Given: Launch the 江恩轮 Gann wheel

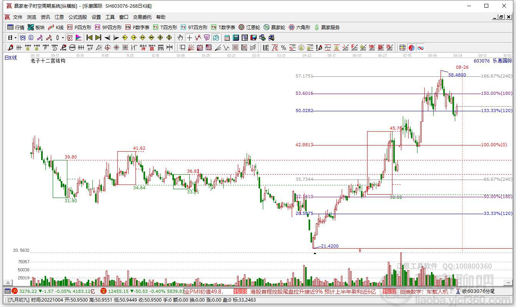Looking at the screenshot, I should pos(249,27).
